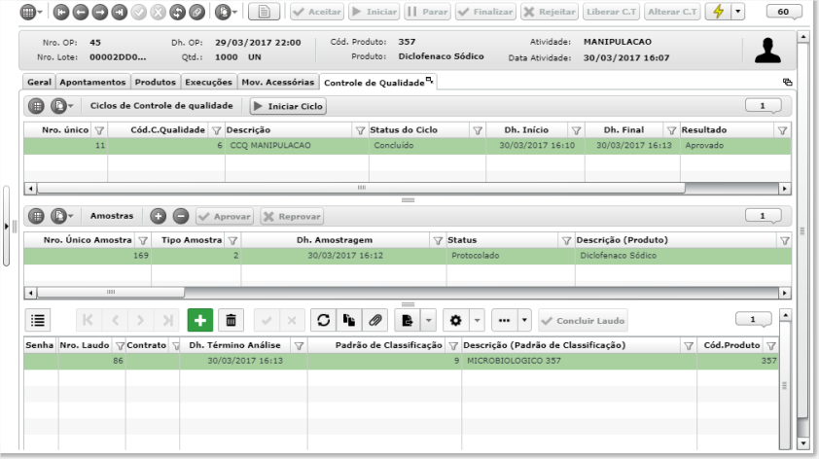Screen dimensions: 819x459
Task: Delete laudo using trash can icon
Action: click(231, 320)
